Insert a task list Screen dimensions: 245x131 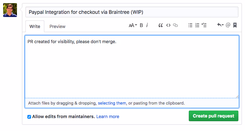(x=204, y=25)
